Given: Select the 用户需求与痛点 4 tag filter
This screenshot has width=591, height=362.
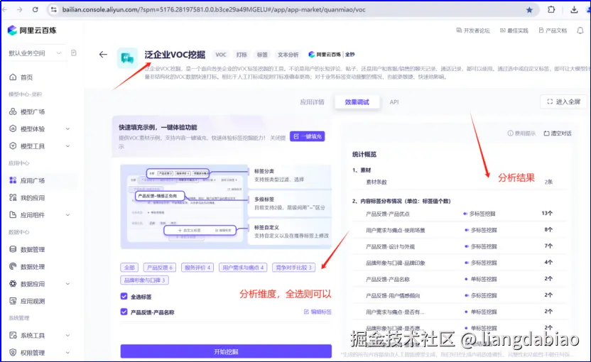Looking at the screenshot, I should [x=243, y=268].
